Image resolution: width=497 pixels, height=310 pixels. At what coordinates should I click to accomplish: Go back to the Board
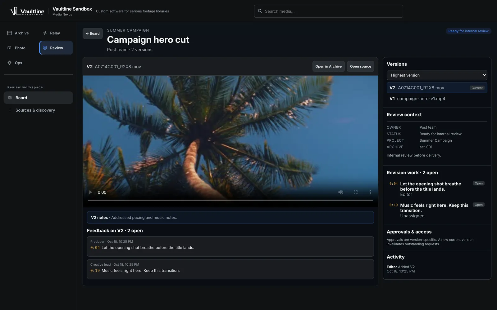coord(93,33)
